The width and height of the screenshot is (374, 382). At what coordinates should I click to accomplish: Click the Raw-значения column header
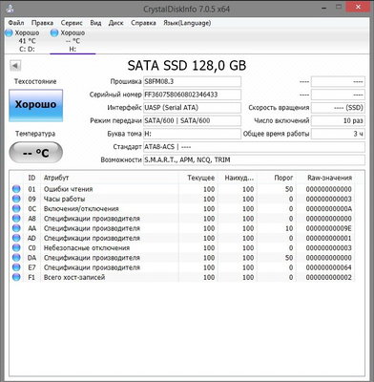pyautogui.click(x=329, y=178)
